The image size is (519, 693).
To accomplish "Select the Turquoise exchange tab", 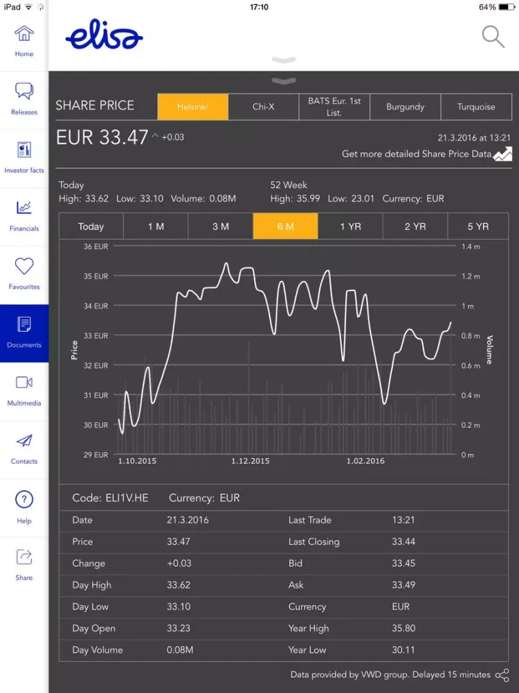I will click(476, 107).
